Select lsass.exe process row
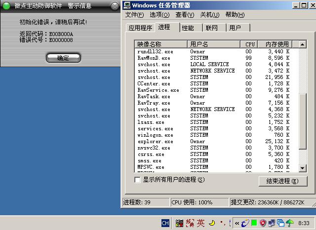 point(216,122)
